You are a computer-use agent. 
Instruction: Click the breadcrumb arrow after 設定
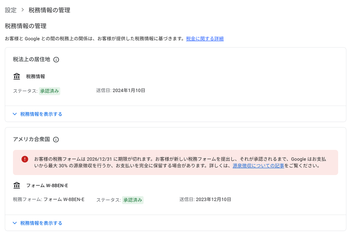click(22, 10)
